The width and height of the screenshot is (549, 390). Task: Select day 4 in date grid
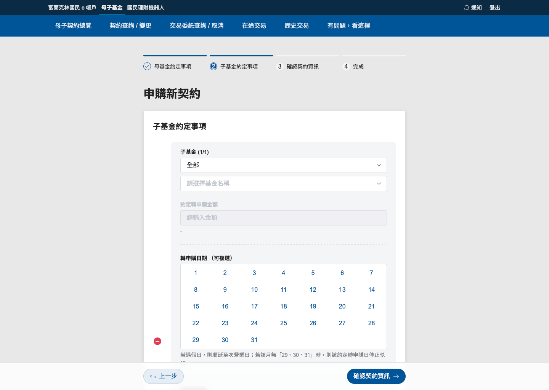pos(284,273)
